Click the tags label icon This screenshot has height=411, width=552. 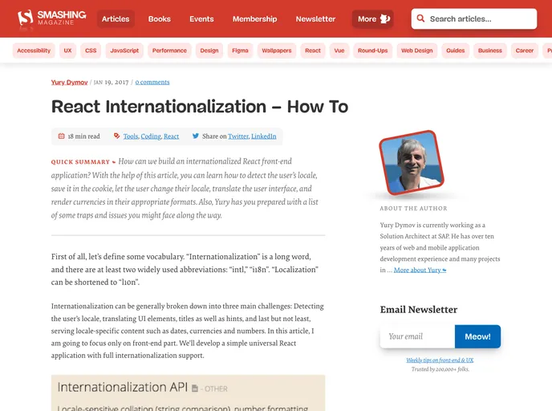tap(116, 136)
